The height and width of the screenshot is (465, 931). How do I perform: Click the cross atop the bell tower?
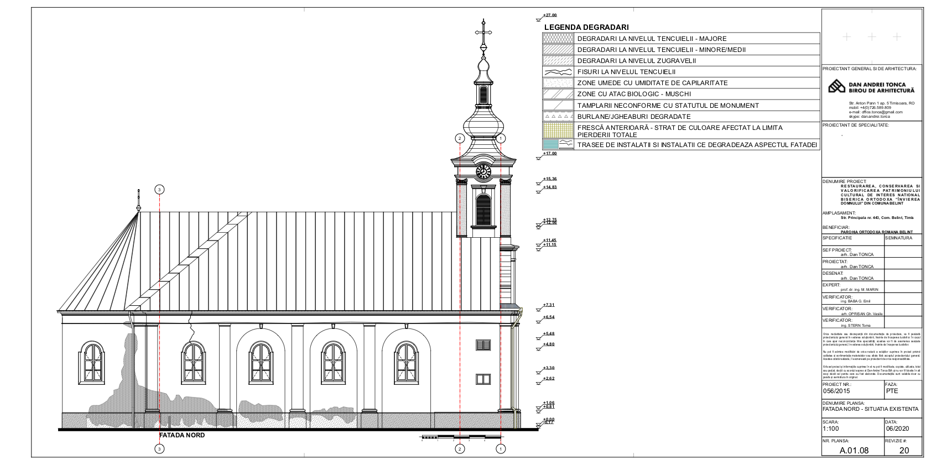click(x=484, y=33)
